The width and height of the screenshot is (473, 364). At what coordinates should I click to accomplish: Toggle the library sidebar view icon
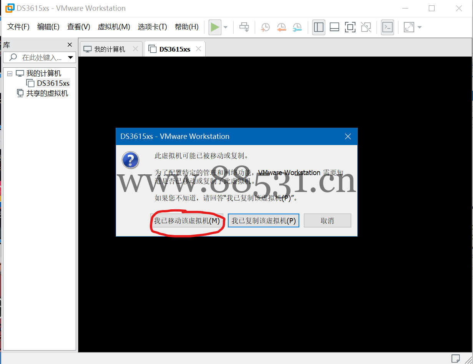[319, 27]
